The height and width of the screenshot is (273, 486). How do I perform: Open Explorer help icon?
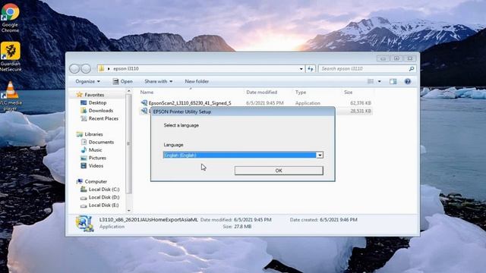click(408, 81)
